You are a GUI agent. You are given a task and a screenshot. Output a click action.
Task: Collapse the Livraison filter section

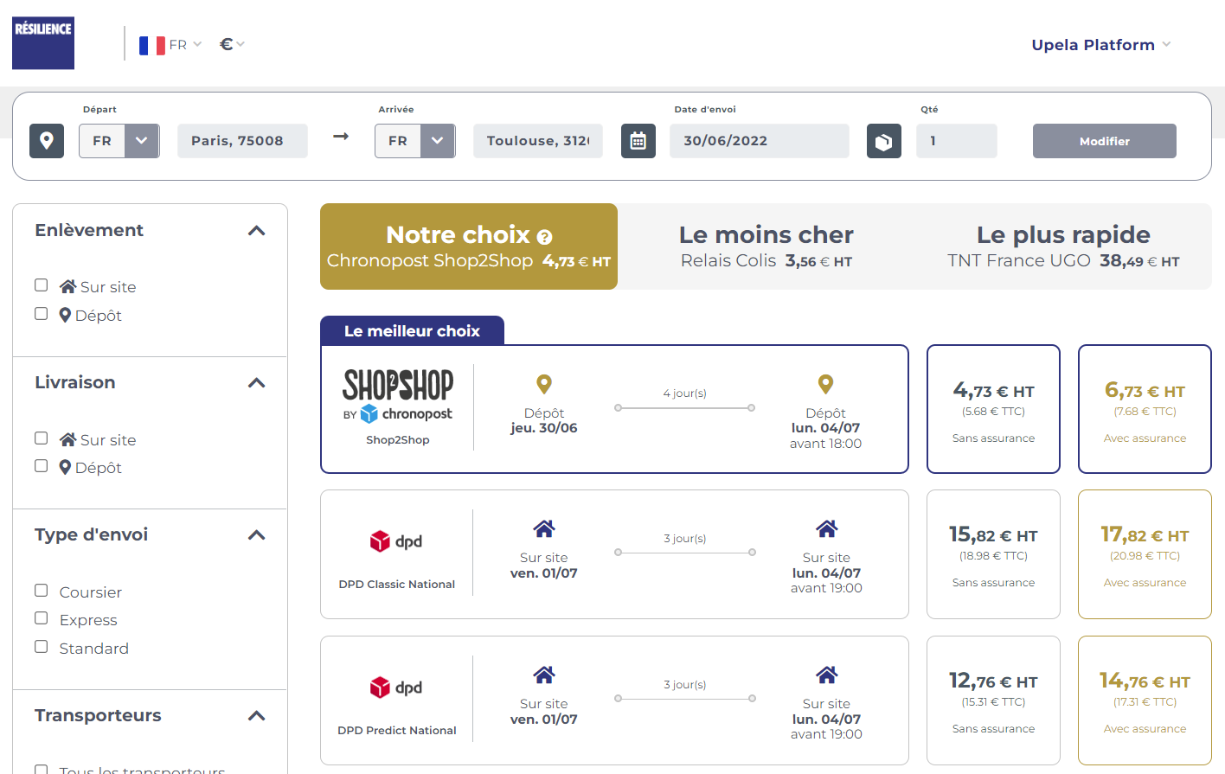pos(256,383)
